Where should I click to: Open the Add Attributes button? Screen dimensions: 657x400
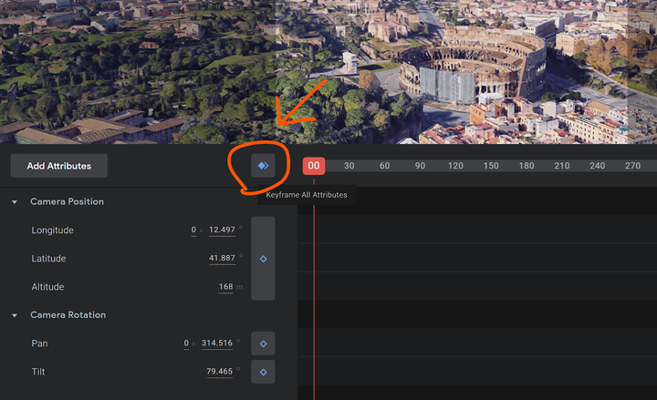(x=59, y=166)
